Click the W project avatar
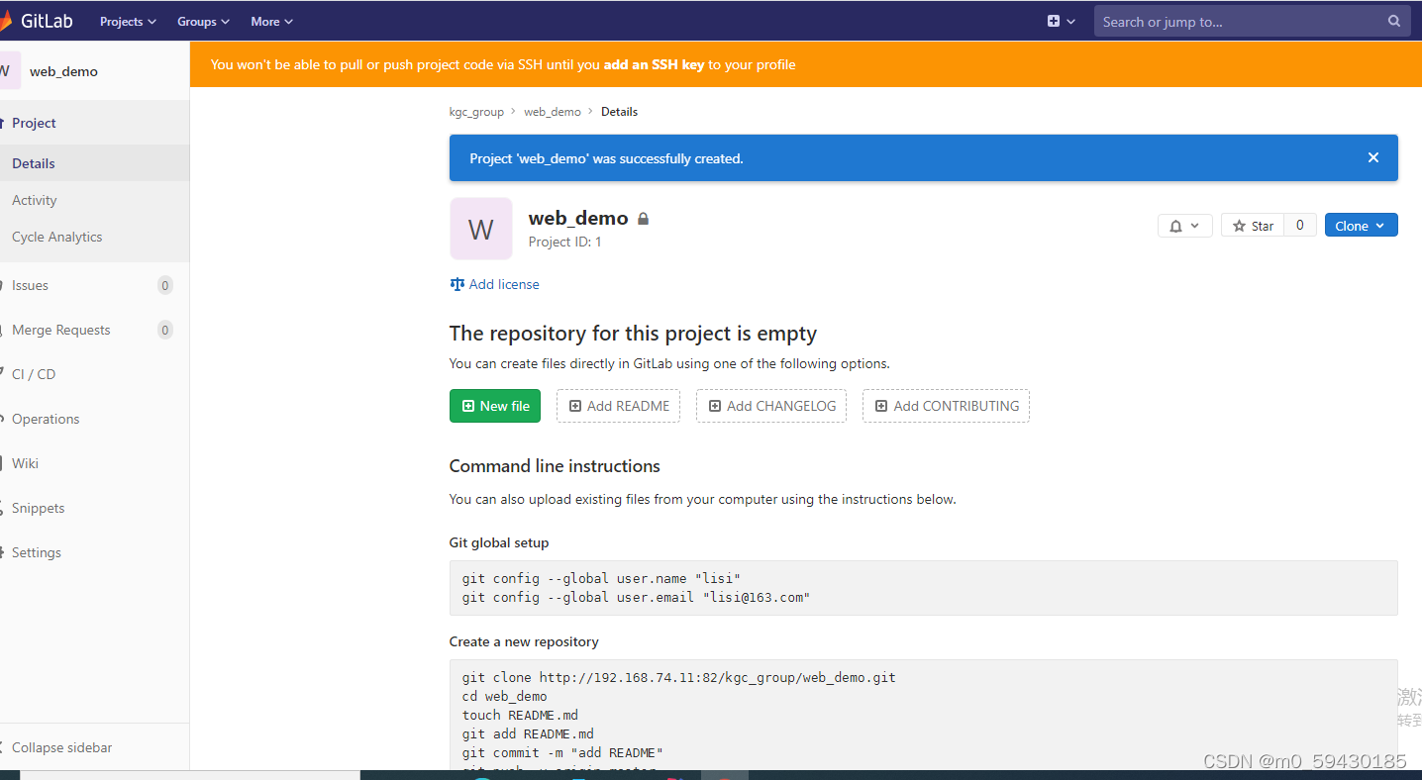This screenshot has width=1422, height=780. tap(481, 229)
